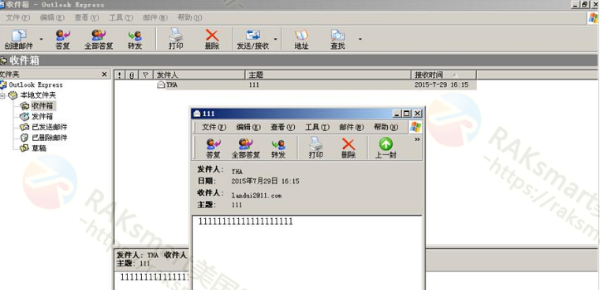Click 发送/接收 (send/receive) icon
Screen dimensions: 600x290
(x=253, y=39)
